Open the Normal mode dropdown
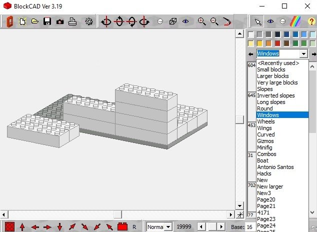The height and width of the screenshot is (232, 317). pyautogui.click(x=168, y=226)
